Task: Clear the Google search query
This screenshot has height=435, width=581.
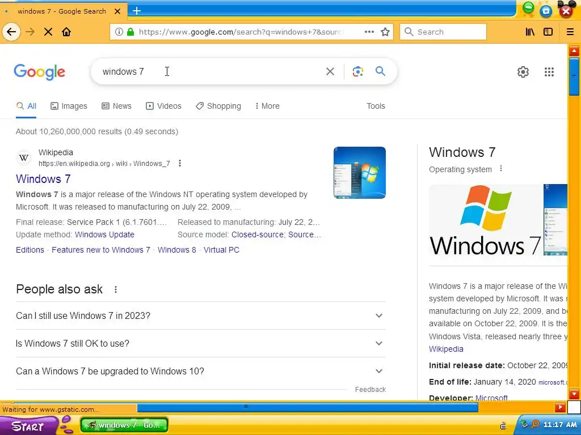Action: tap(330, 71)
